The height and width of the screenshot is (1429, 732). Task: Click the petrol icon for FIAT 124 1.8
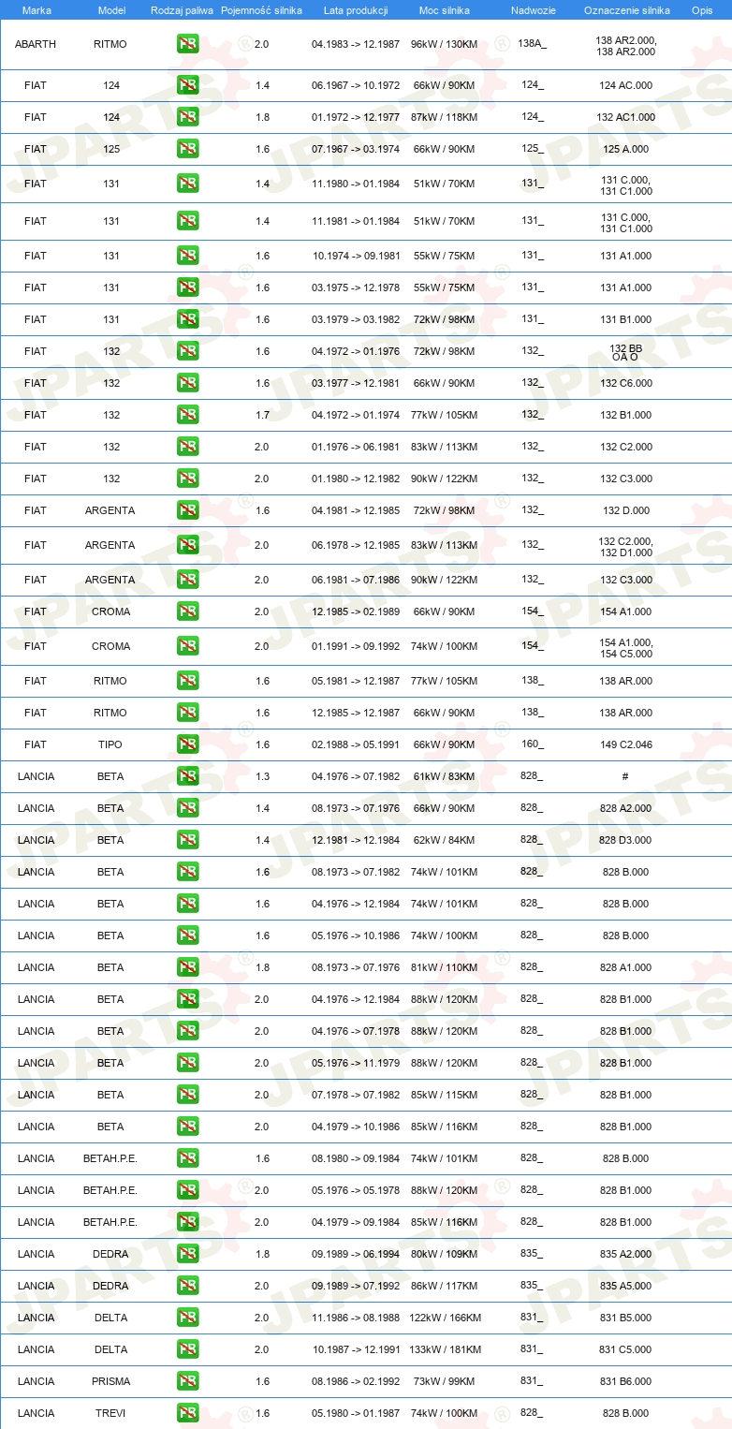point(188,117)
